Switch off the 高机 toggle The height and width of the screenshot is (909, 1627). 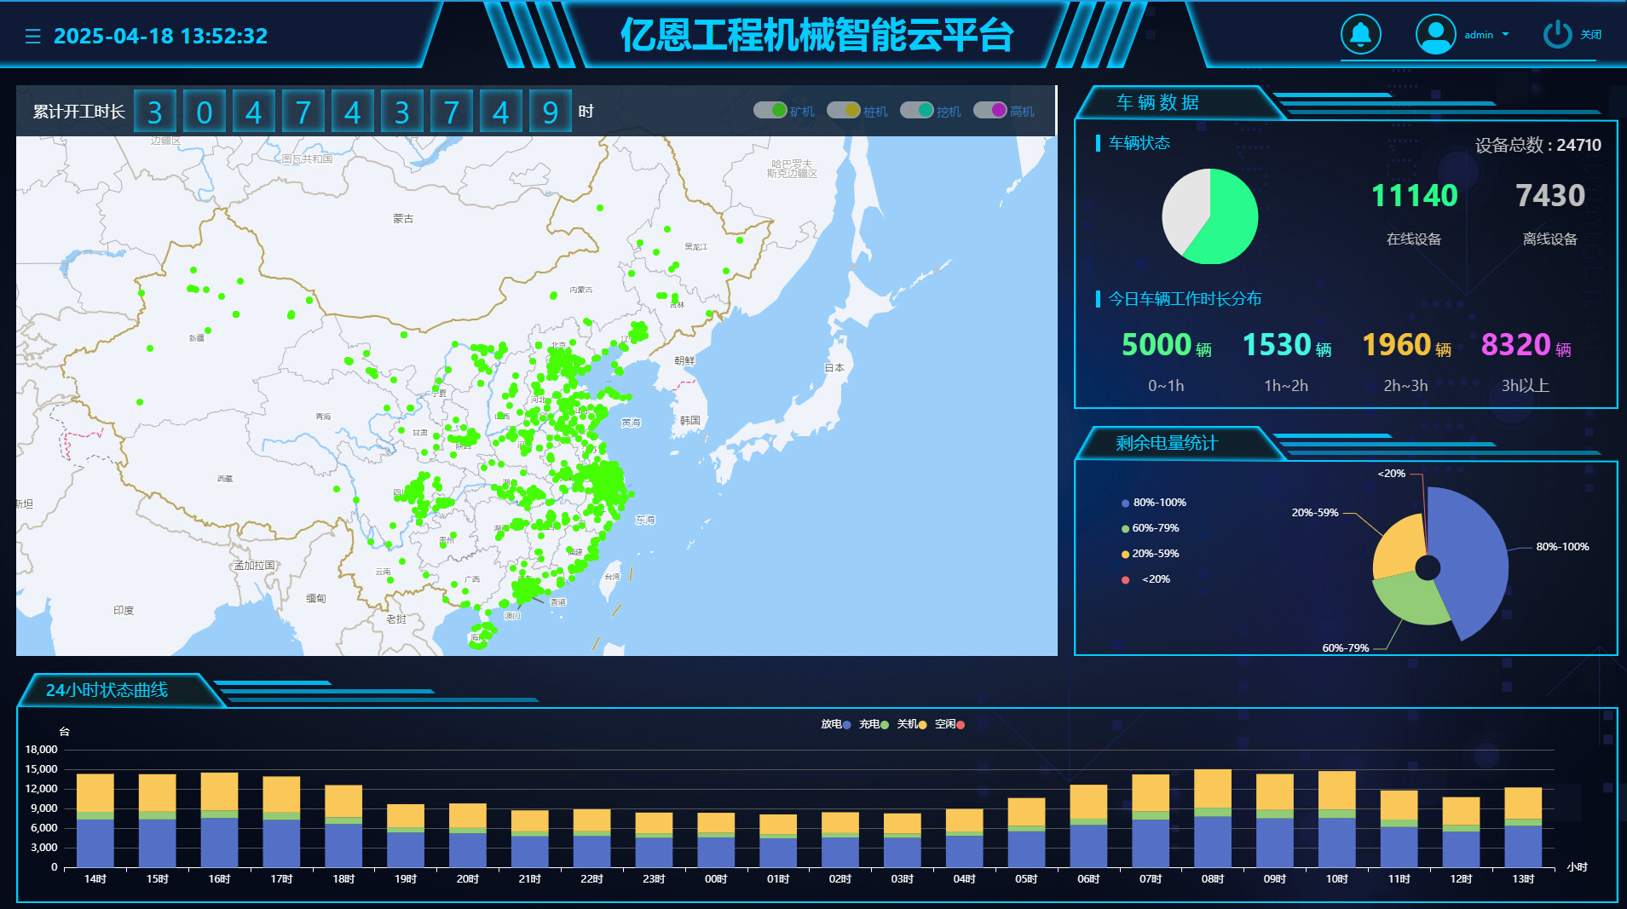(x=989, y=111)
